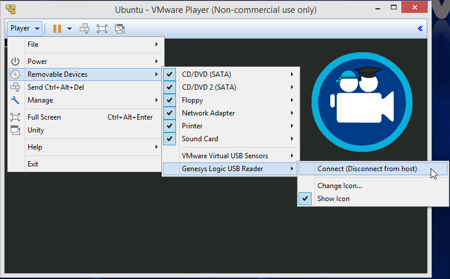The image size is (450, 279).
Task: Click the wrench icon next to Manage
Action: point(16,100)
